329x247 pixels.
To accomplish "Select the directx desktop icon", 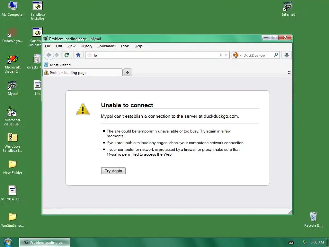I will coord(35,61).
